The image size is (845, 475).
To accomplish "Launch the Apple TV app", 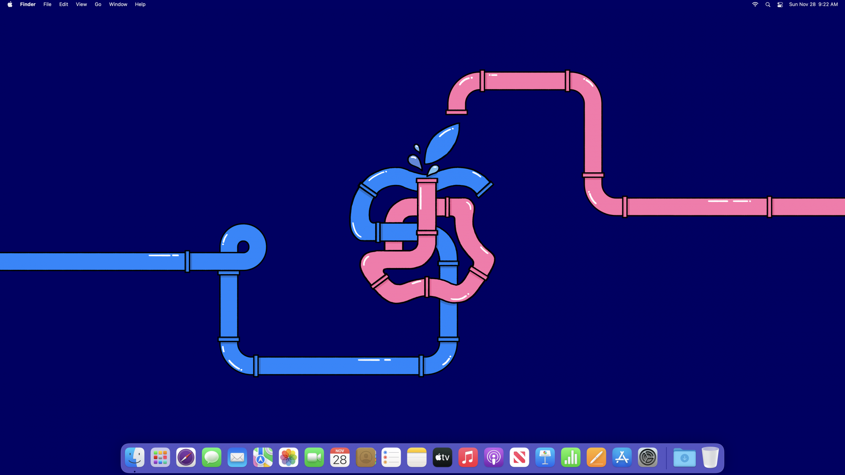I will 442,458.
